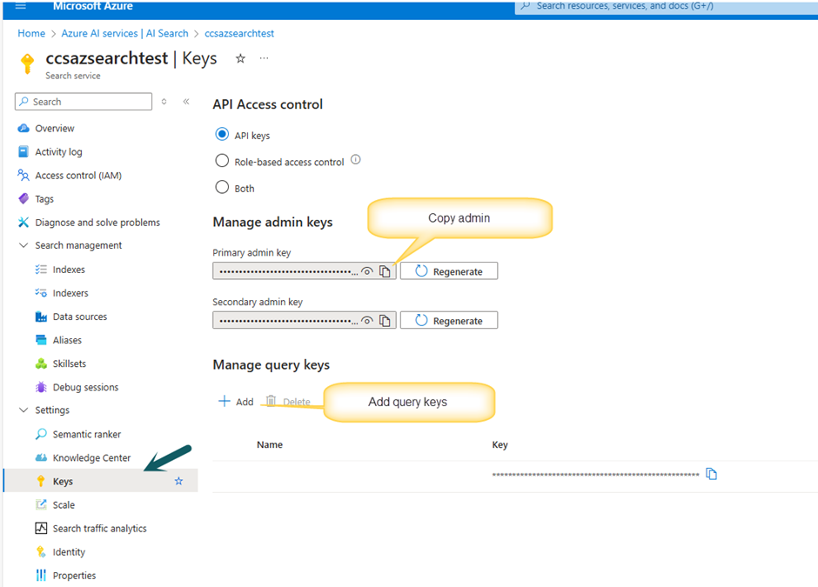Click the Scale icon in Settings
818x587 pixels.
point(41,504)
